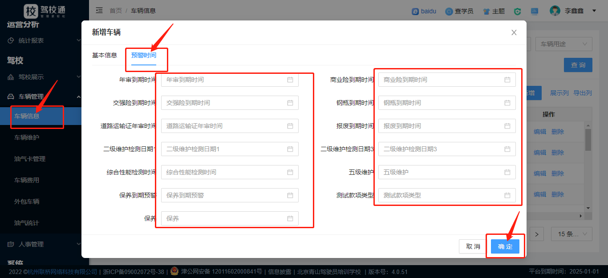Click the 车辆管理 car icon
This screenshot has height=278, width=608.
pyautogui.click(x=11, y=97)
